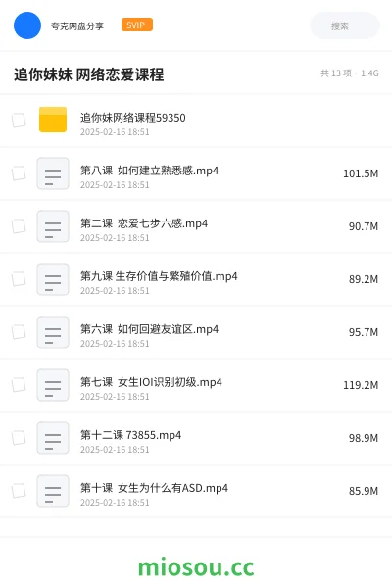Viewport: 392px width, 588px height.
Task: Click the 夸克网盘分享 title text
Action: tap(76, 25)
